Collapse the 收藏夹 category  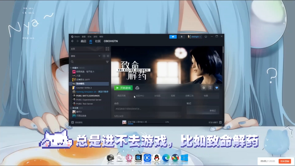pos(71,68)
